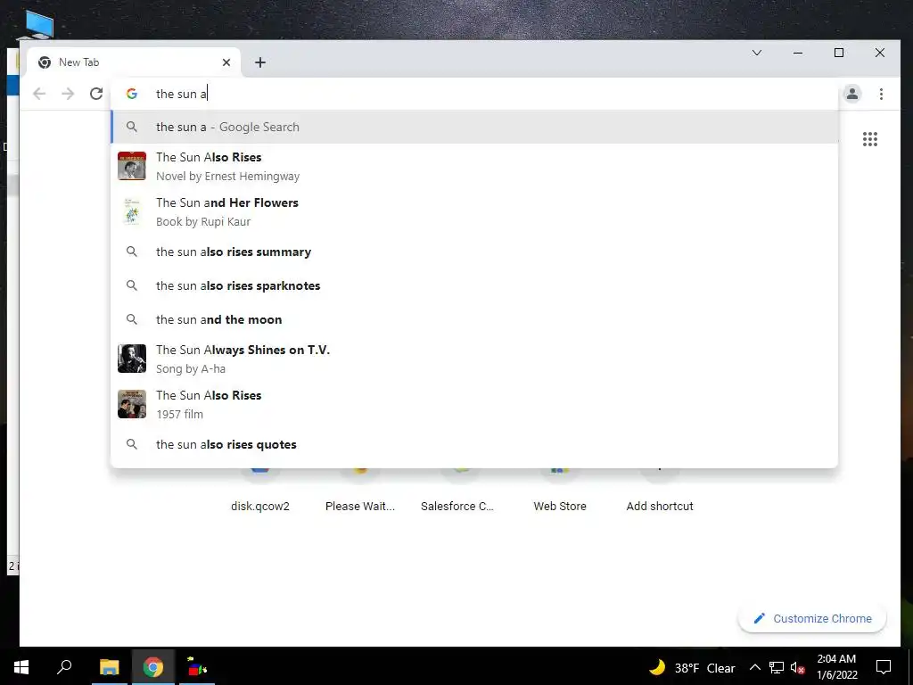Click search icon beside 'quotes' suggestion
This screenshot has width=913, height=685.
[132, 444]
